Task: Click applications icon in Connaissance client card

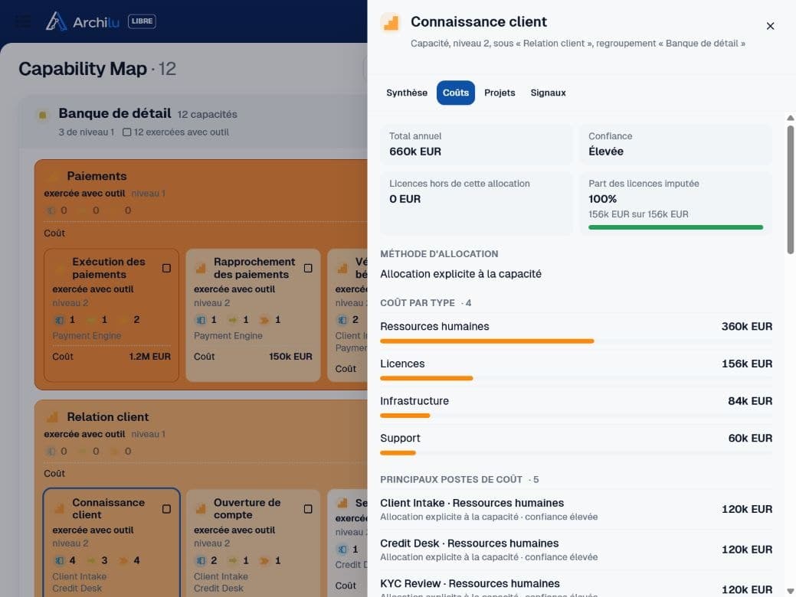Action: (60, 560)
